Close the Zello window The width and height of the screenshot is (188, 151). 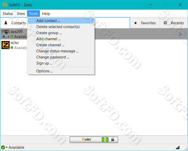click(180, 5)
